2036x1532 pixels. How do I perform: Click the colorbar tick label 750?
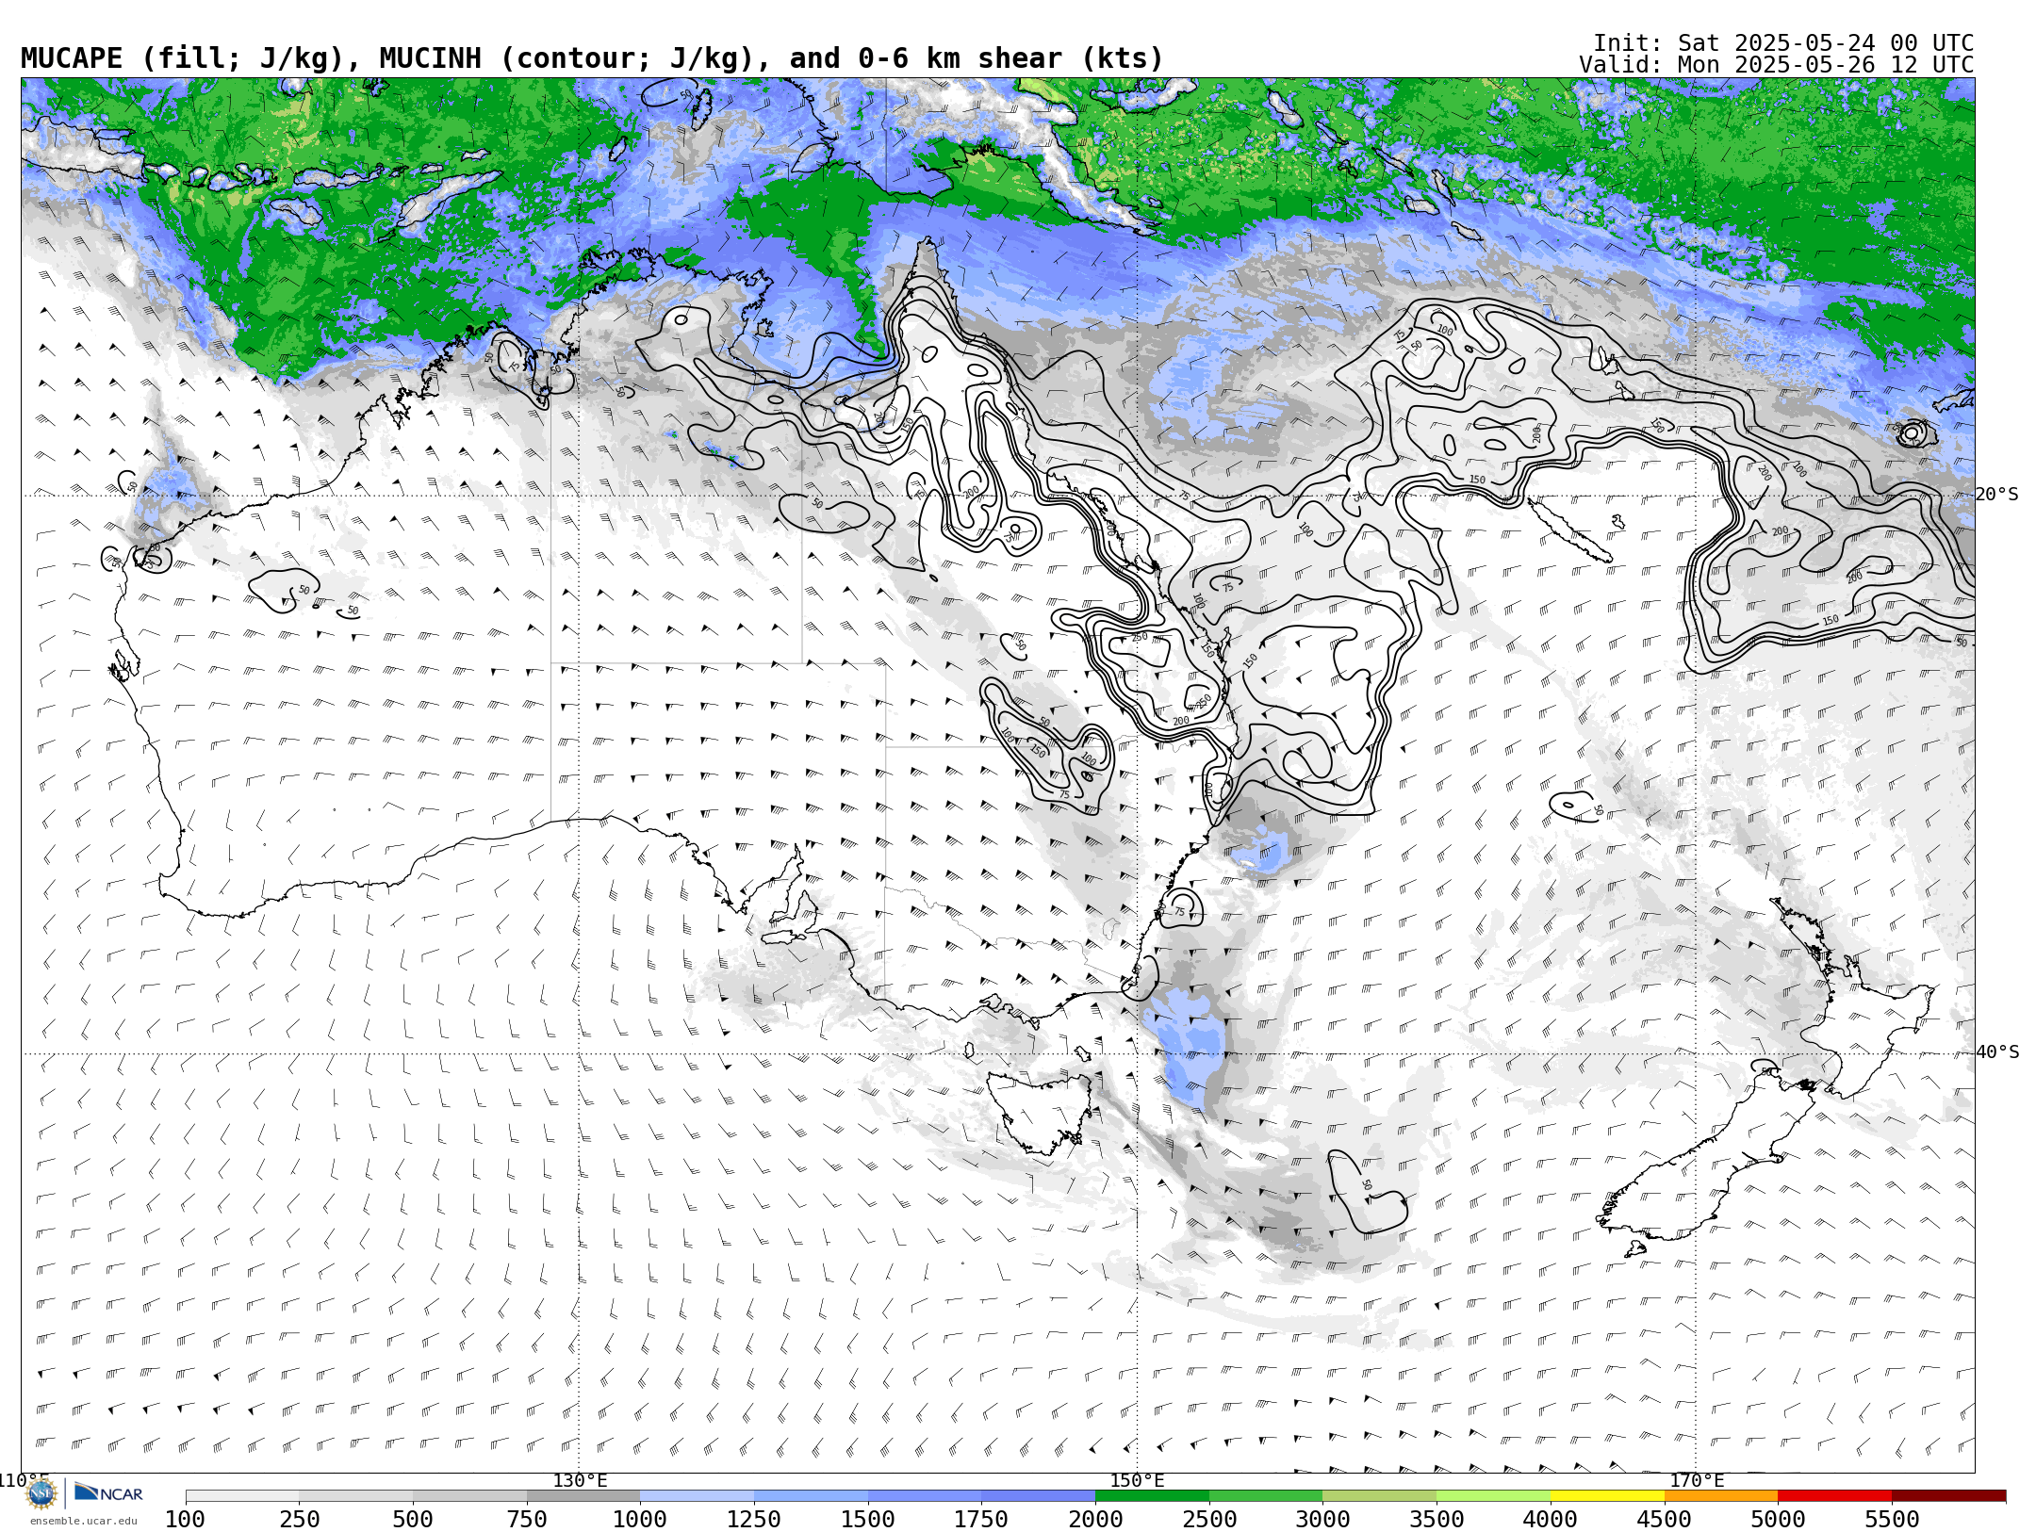coord(527,1519)
